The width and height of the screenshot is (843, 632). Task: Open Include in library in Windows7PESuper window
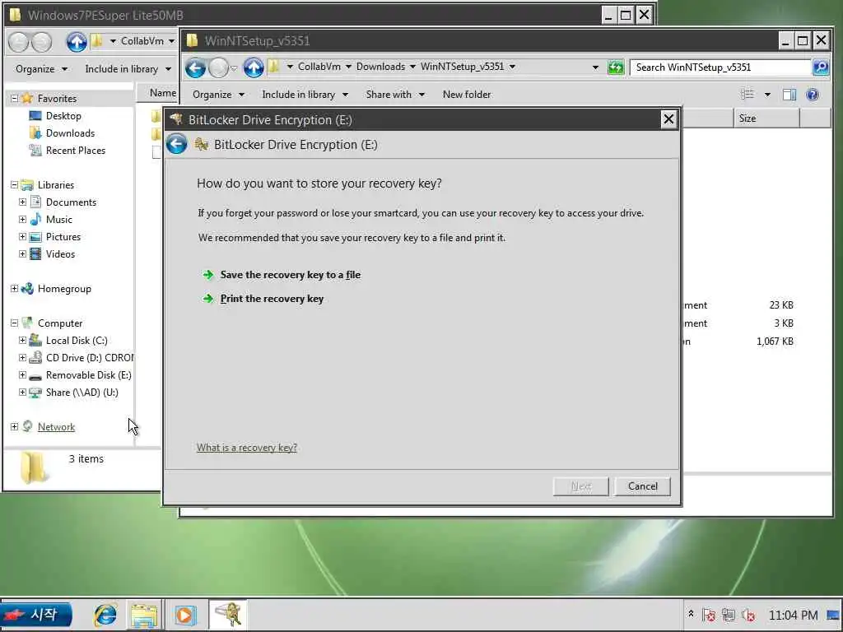pos(128,69)
